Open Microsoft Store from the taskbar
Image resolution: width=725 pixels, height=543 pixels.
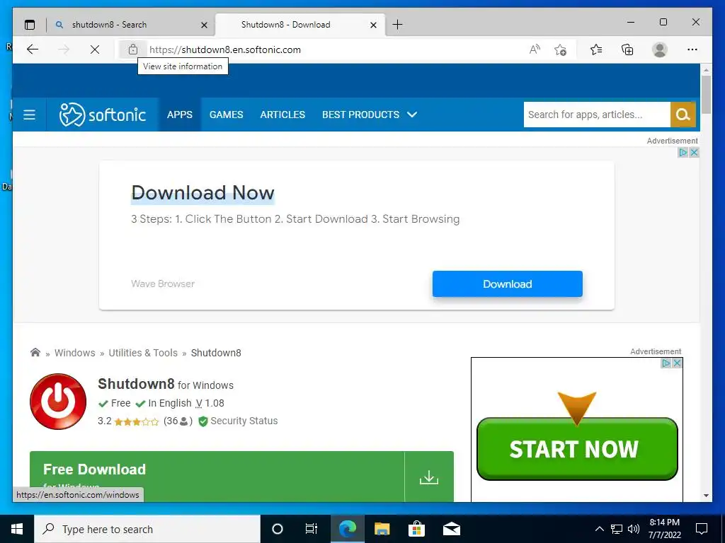[416, 529]
